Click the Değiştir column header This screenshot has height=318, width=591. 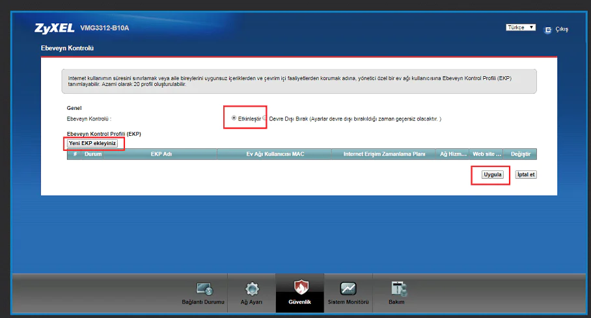(521, 154)
